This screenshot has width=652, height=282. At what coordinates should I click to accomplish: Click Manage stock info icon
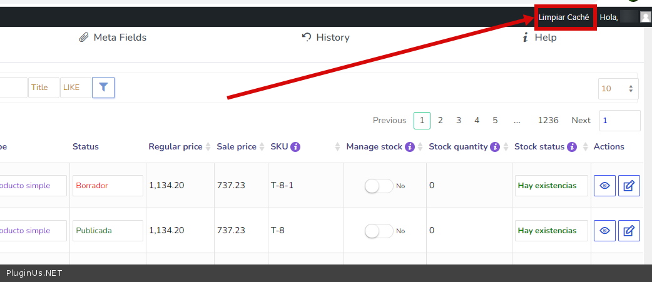410,147
